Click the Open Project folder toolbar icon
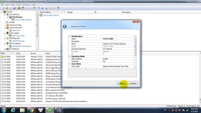This screenshot has height=113, width=201. (x=7, y=8)
